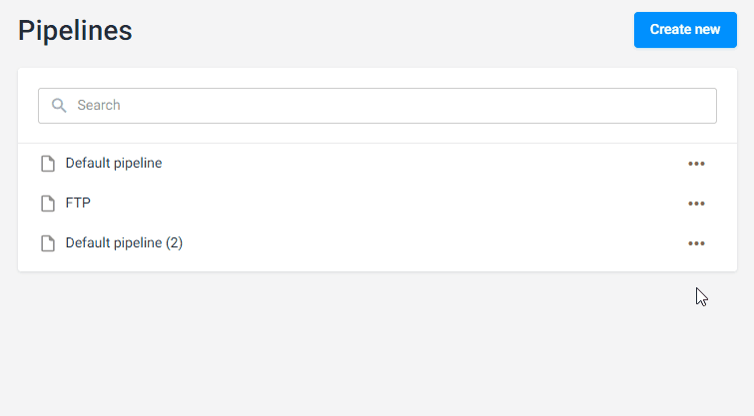Viewport: 754px width, 416px height.
Task: Click the Pipelines page heading
Action: [x=75, y=31]
